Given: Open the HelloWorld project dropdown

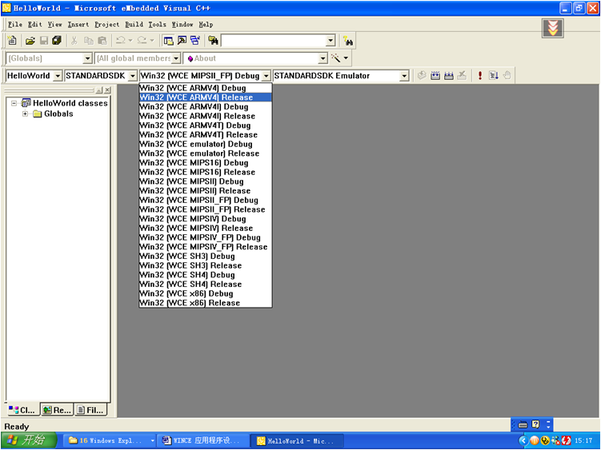Looking at the screenshot, I should [x=57, y=76].
